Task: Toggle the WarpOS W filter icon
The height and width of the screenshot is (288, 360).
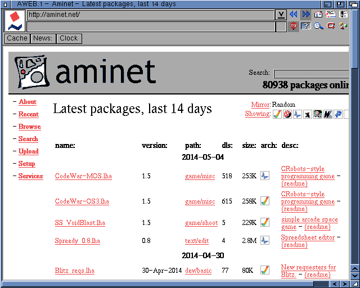Action: pos(327,114)
